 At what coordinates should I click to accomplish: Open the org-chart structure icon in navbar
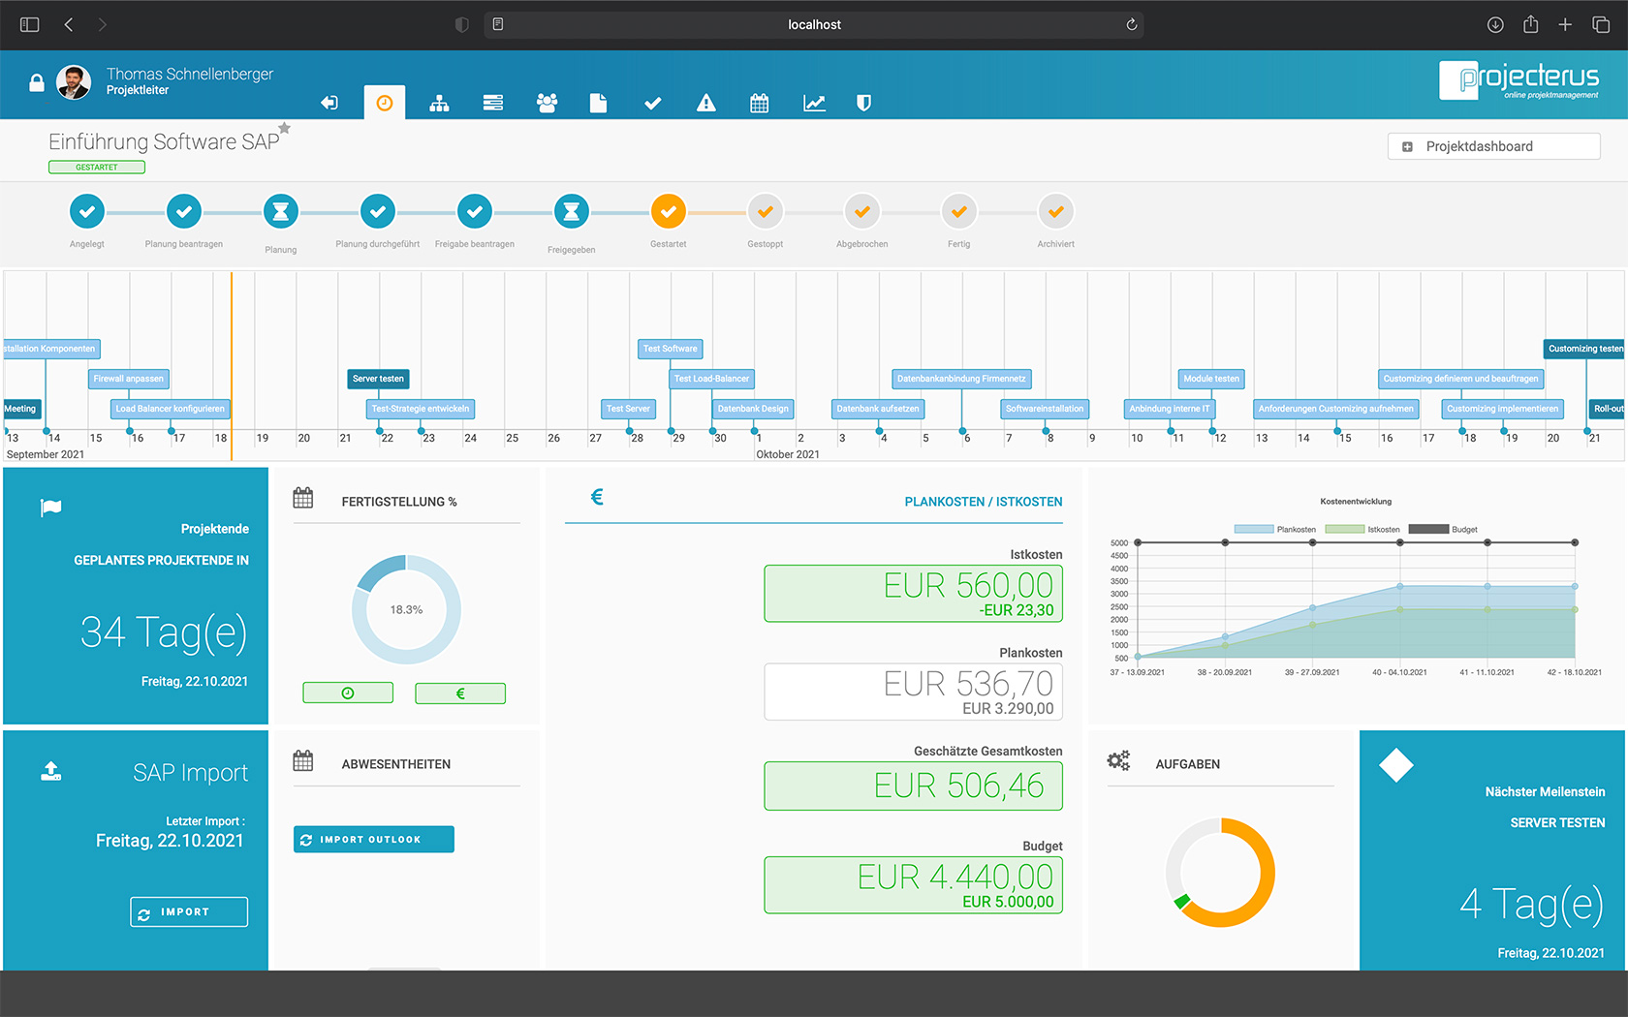point(439,103)
